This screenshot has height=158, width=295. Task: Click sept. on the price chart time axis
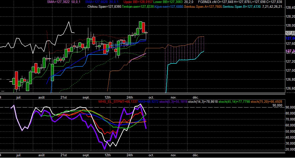tap(86, 97)
